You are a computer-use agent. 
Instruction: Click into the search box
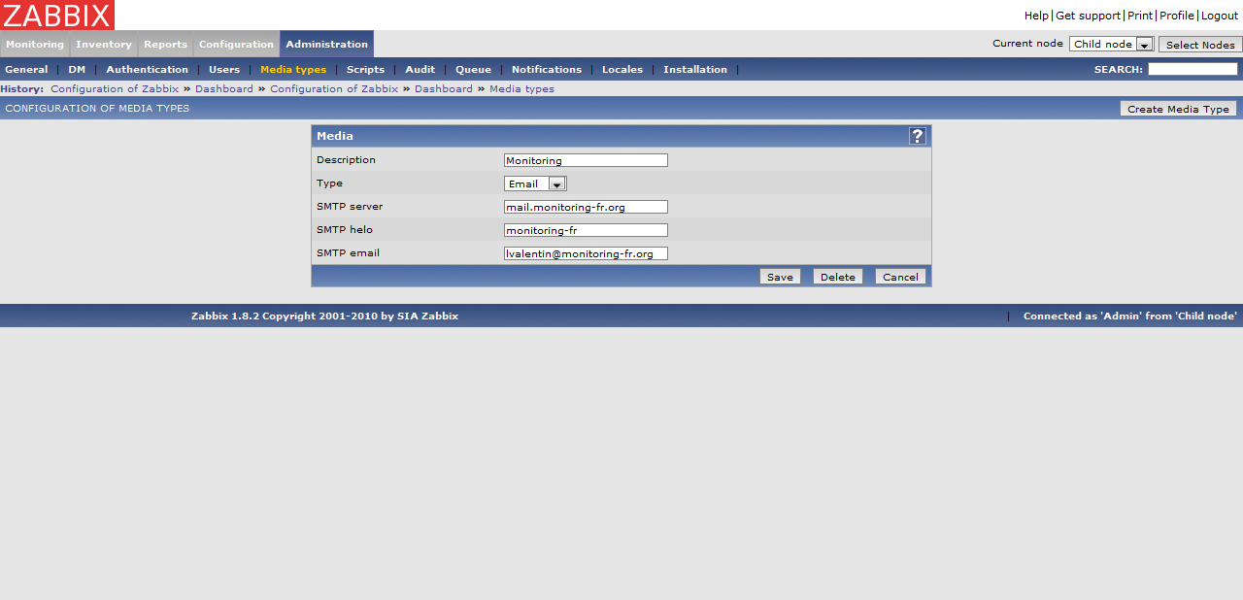click(1193, 69)
